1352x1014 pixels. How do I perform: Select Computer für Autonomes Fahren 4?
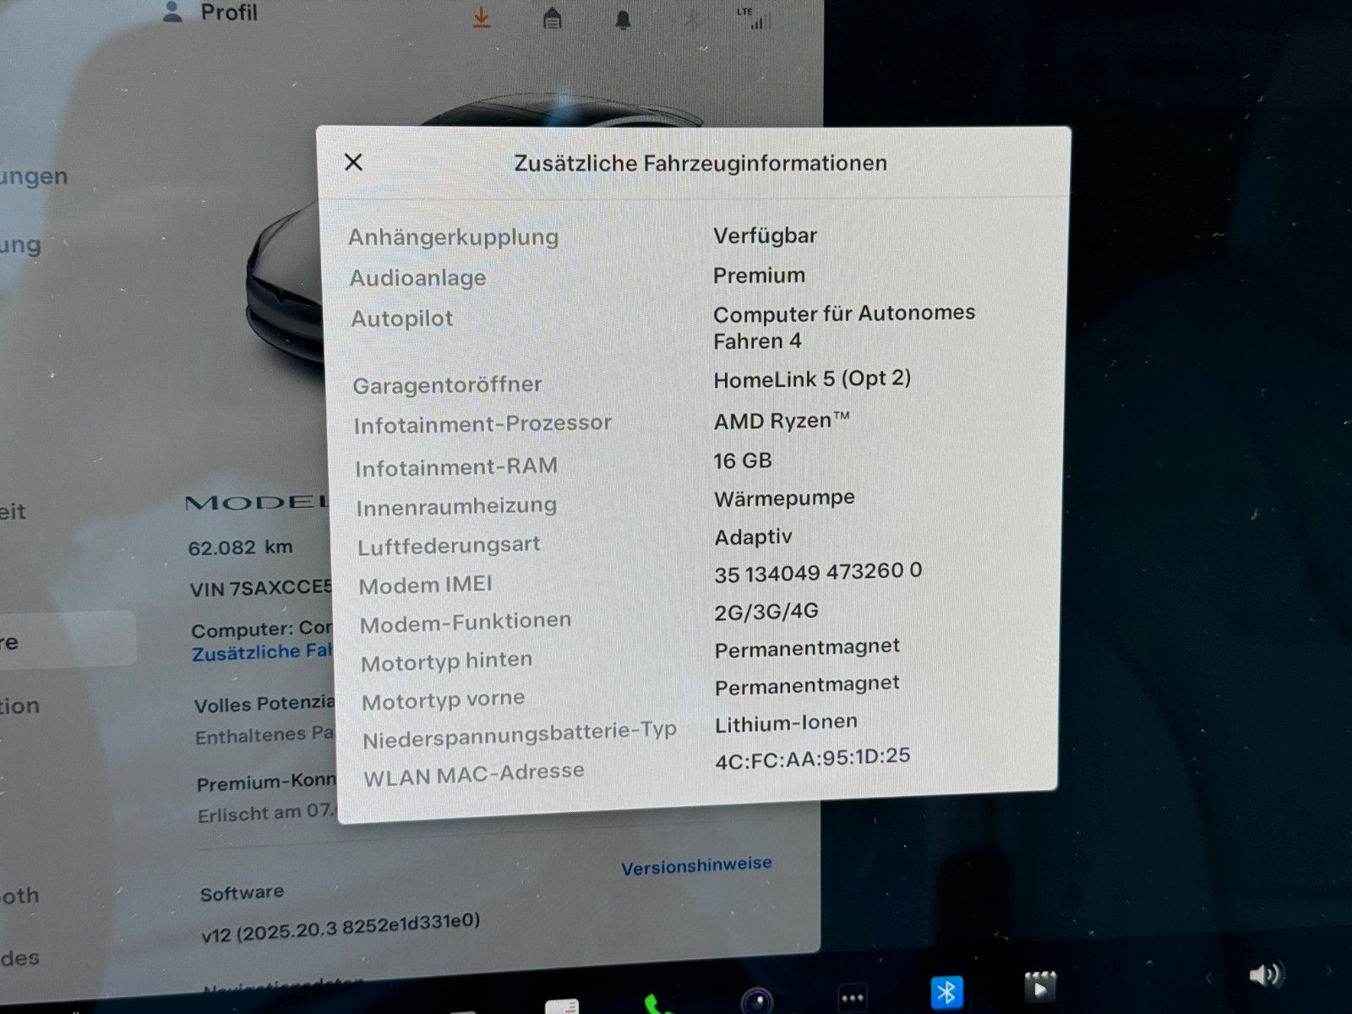point(843,327)
